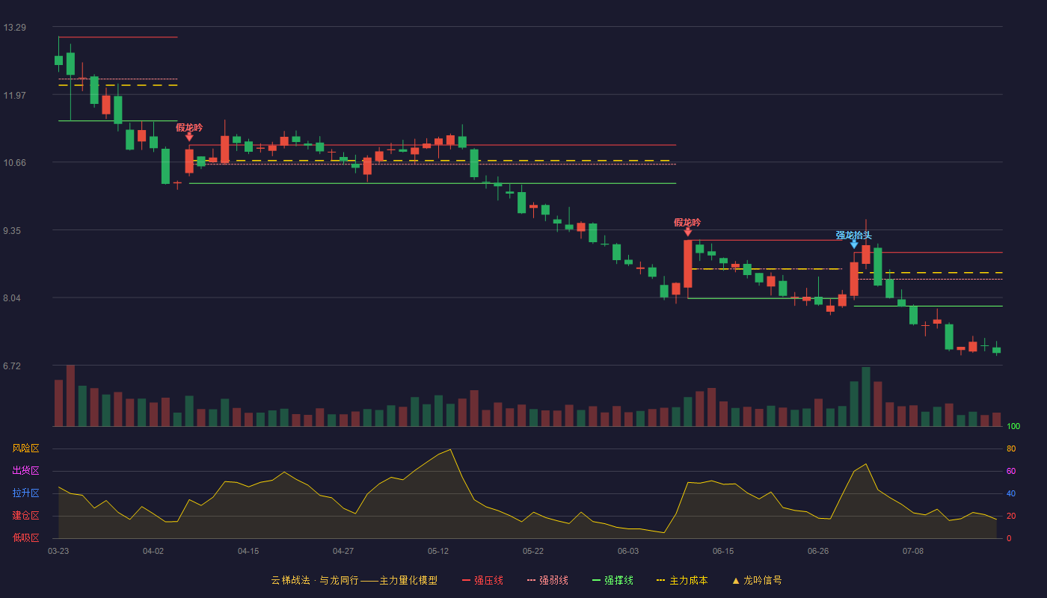
Task: Click the tall red candle under June 假龙吟
Action: [687, 263]
